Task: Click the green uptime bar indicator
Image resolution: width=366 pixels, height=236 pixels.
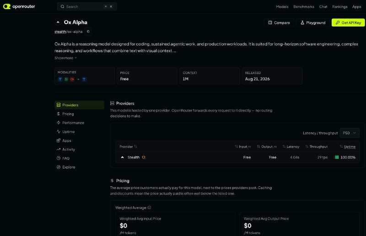Action: 337,157
